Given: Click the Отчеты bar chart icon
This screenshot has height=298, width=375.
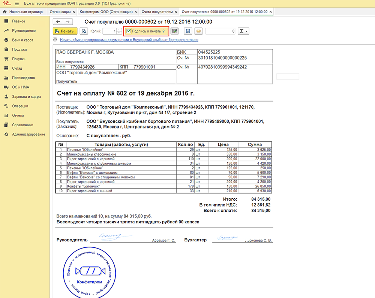Looking at the screenshot, I should (6, 115).
